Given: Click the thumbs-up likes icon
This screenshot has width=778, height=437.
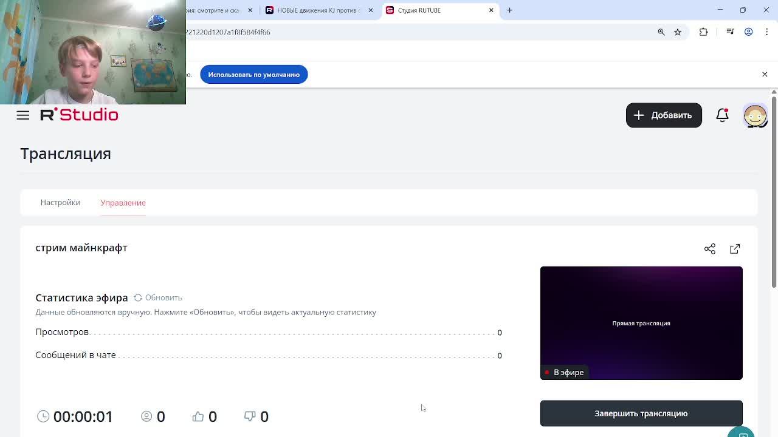Looking at the screenshot, I should coord(198,416).
